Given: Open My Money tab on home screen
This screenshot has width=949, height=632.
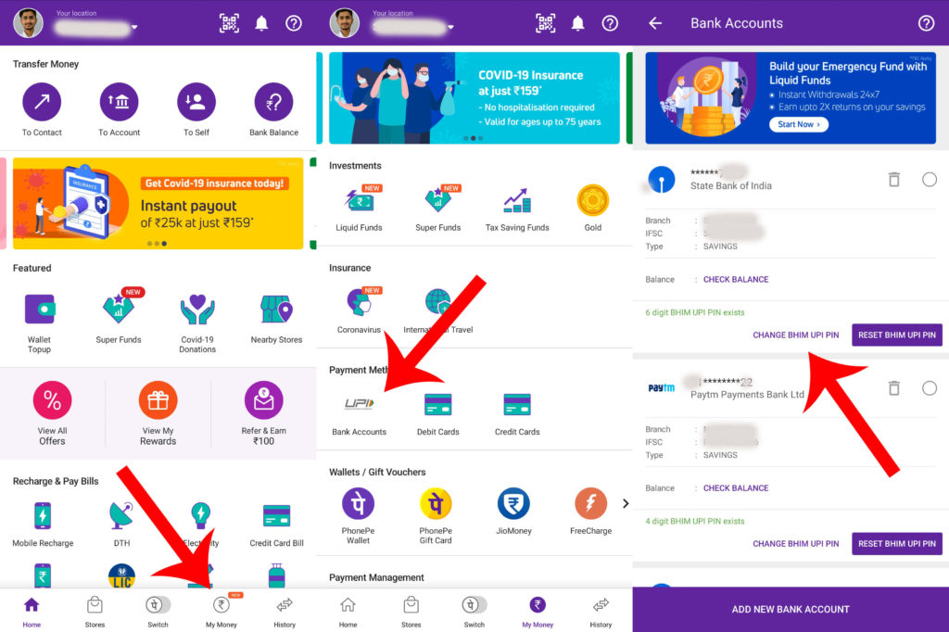Looking at the screenshot, I should click(x=221, y=610).
